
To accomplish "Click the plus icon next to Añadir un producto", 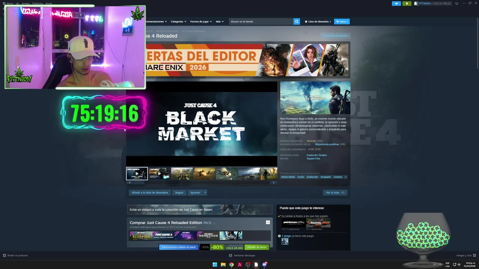I will tap(4, 255).
